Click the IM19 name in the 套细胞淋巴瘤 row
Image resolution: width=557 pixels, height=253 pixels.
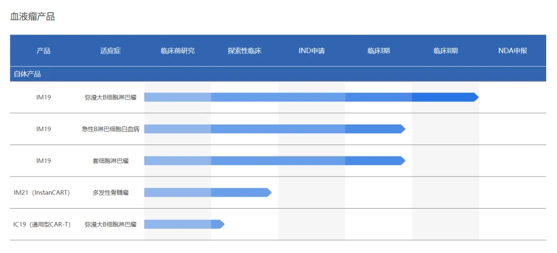coord(43,161)
